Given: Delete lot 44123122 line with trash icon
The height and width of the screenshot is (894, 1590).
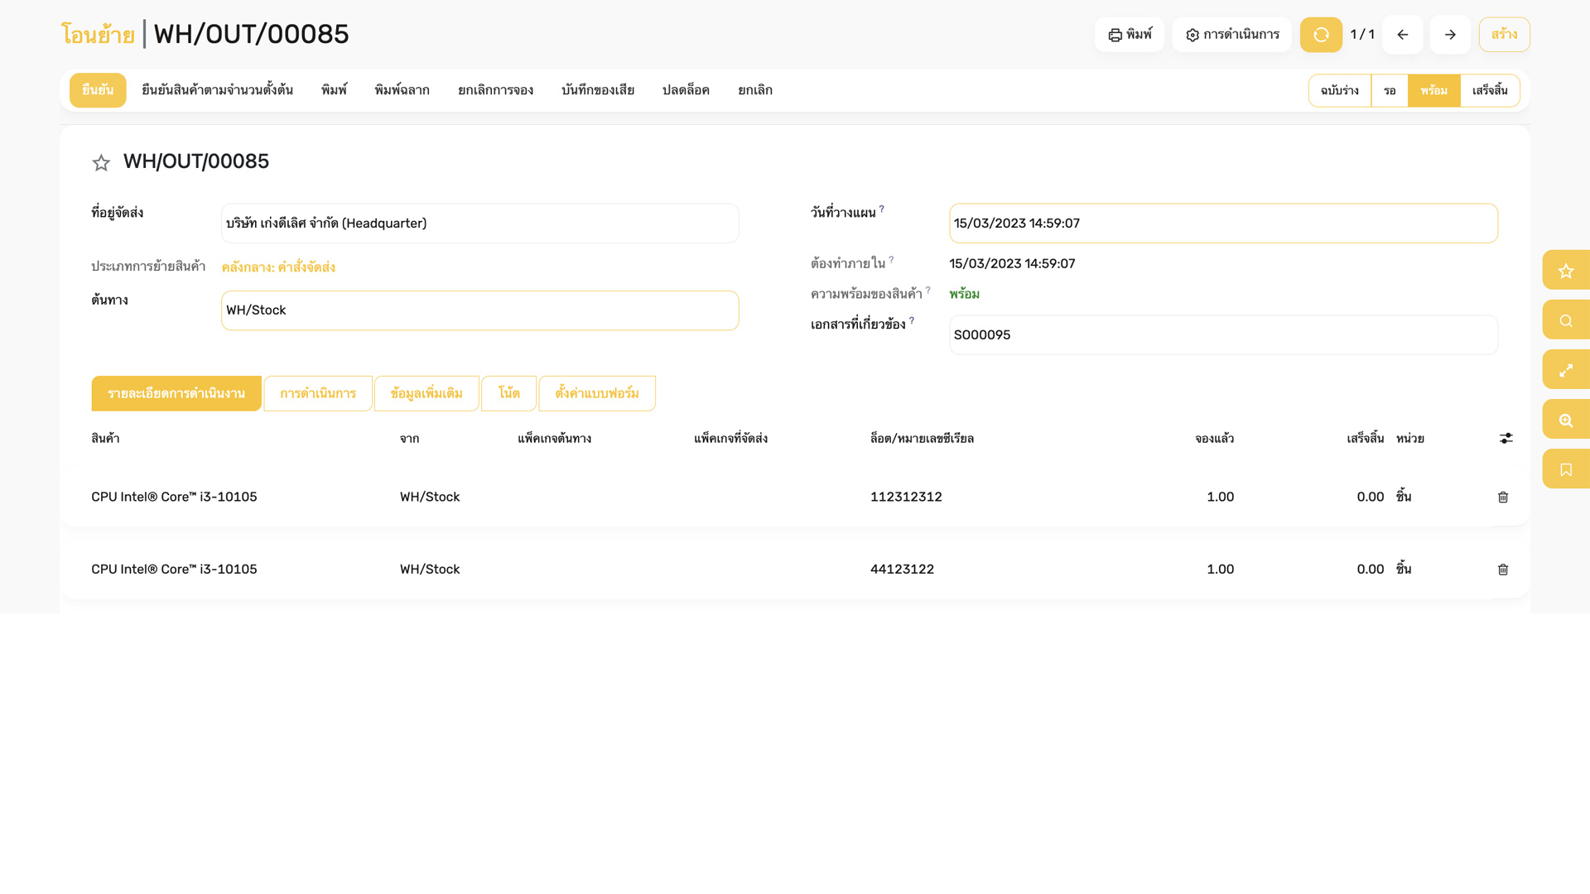Looking at the screenshot, I should point(1503,570).
